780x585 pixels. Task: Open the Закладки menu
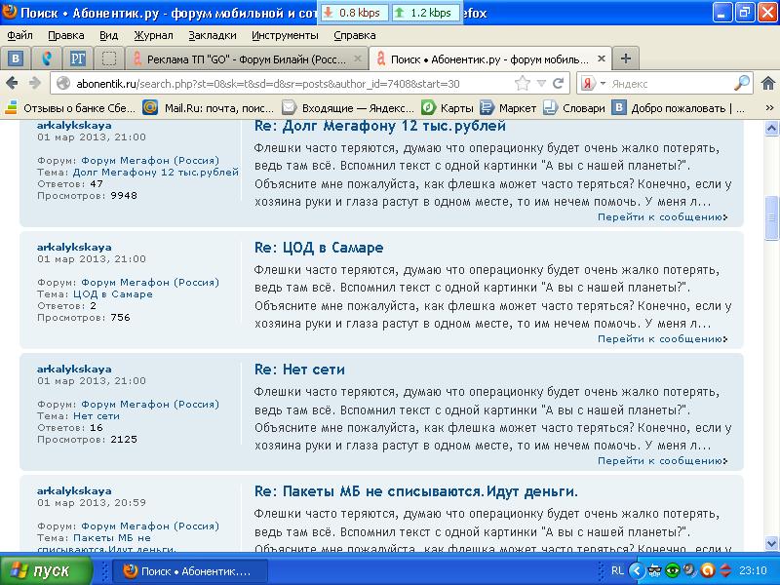pyautogui.click(x=212, y=35)
